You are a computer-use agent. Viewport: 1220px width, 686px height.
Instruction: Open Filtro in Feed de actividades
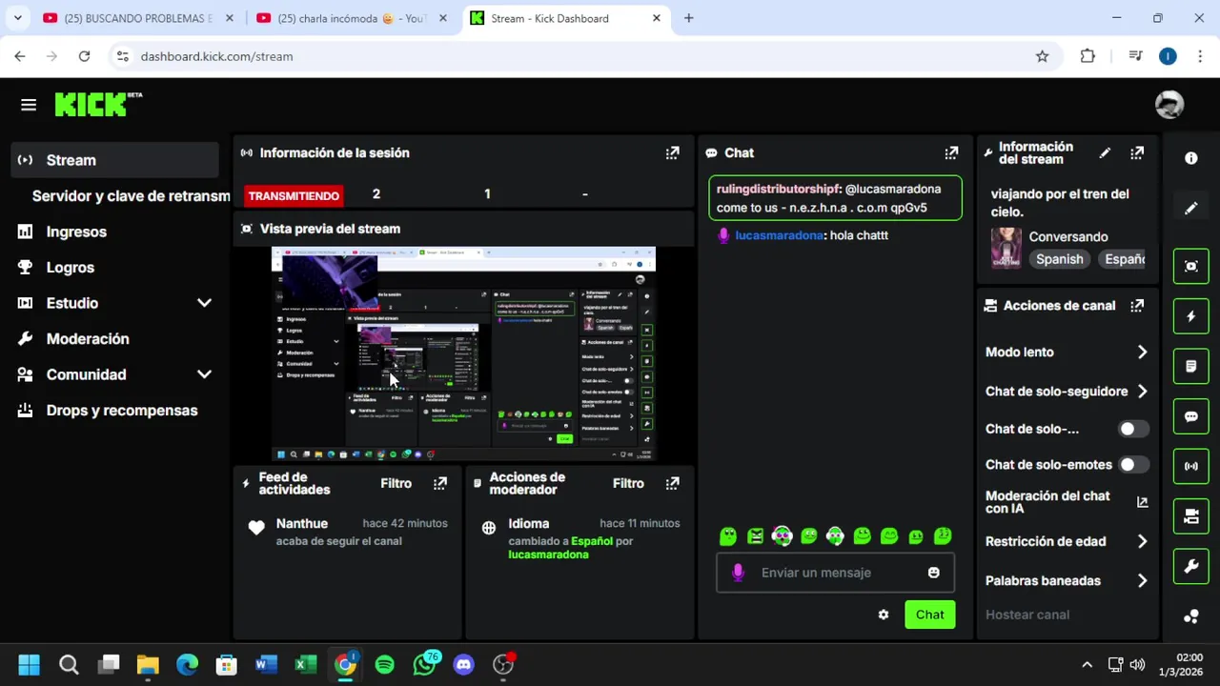coord(396,483)
